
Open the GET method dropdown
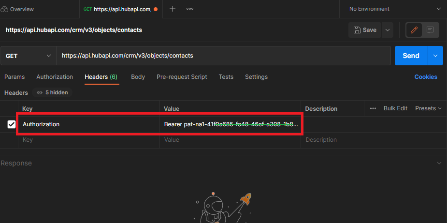pos(28,56)
